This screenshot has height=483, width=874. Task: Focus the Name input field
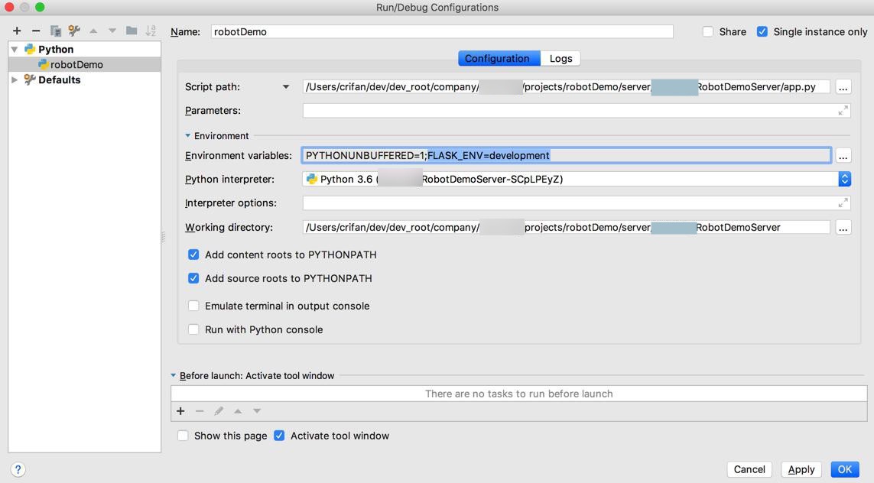[442, 32]
